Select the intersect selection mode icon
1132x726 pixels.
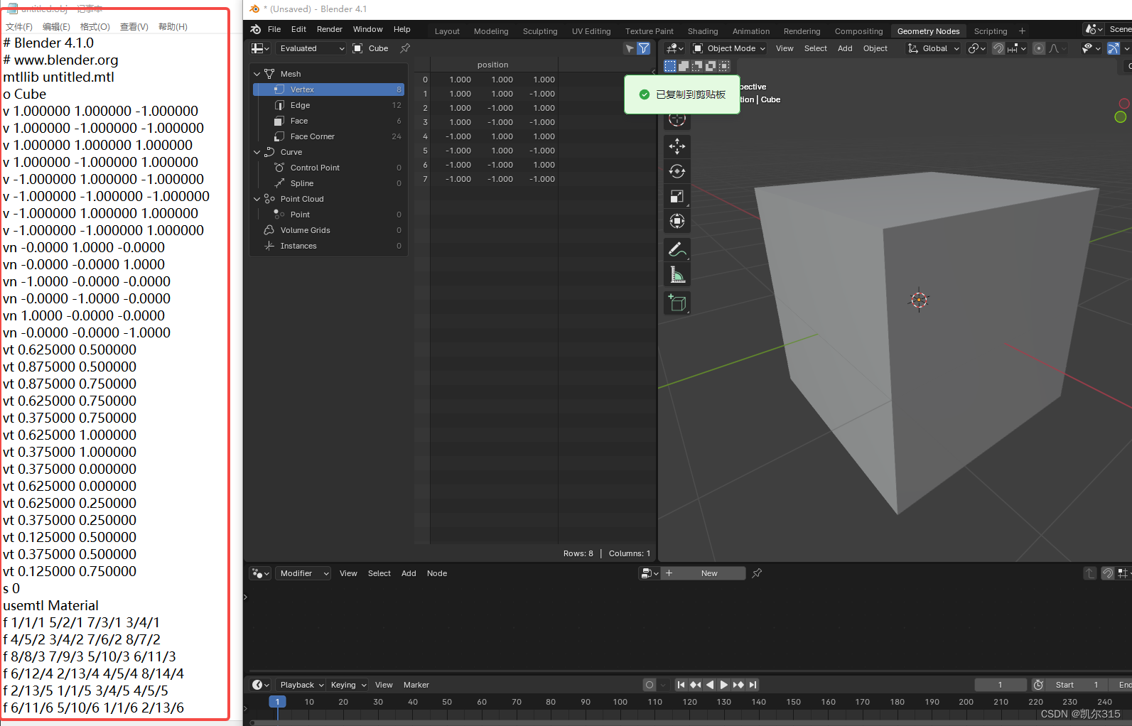tap(724, 66)
